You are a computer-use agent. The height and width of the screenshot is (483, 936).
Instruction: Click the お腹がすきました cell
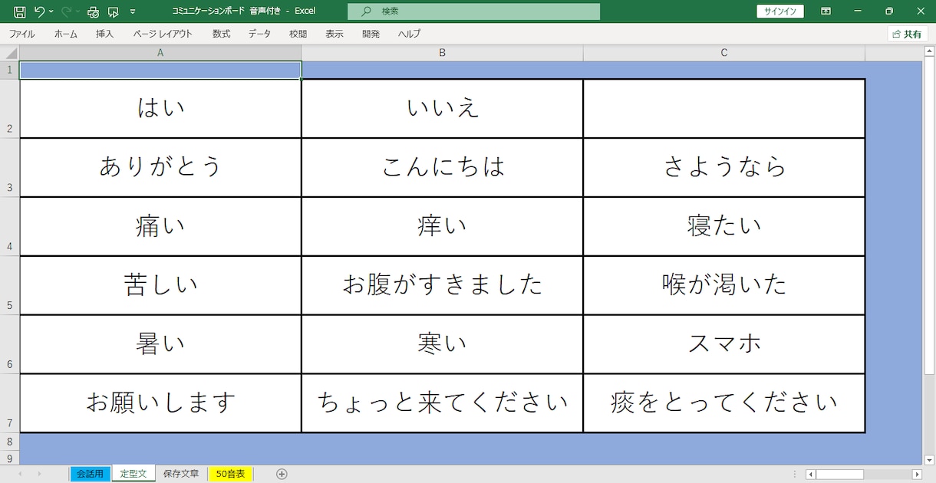443,285
